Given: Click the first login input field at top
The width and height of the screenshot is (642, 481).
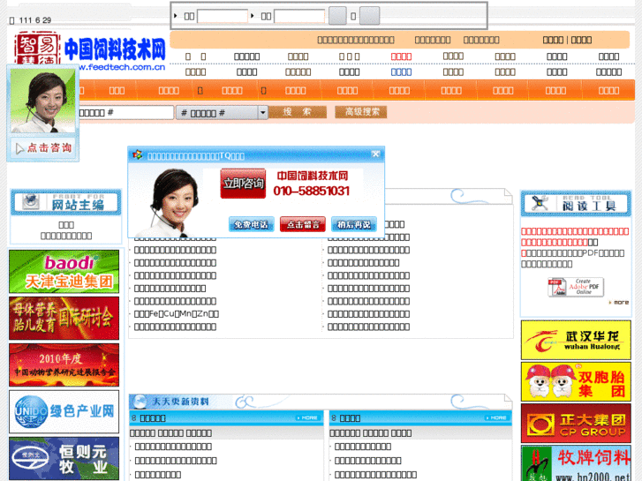Looking at the screenshot, I should click(223, 17).
